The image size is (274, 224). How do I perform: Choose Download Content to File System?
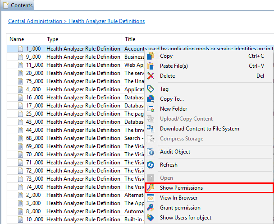point(199,129)
